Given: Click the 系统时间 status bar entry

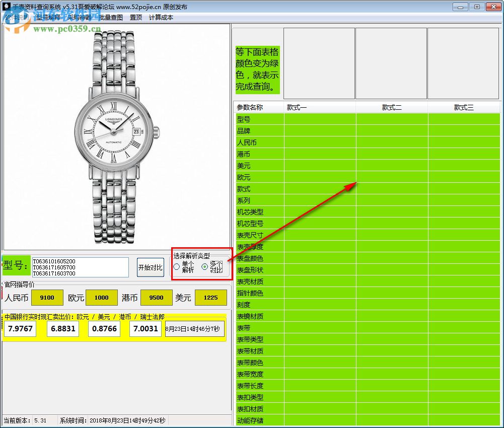Looking at the screenshot, I should click(x=112, y=420).
